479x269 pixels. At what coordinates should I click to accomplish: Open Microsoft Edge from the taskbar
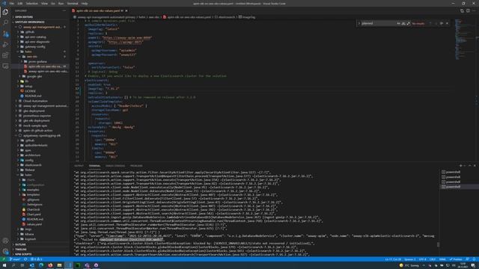[41, 265]
